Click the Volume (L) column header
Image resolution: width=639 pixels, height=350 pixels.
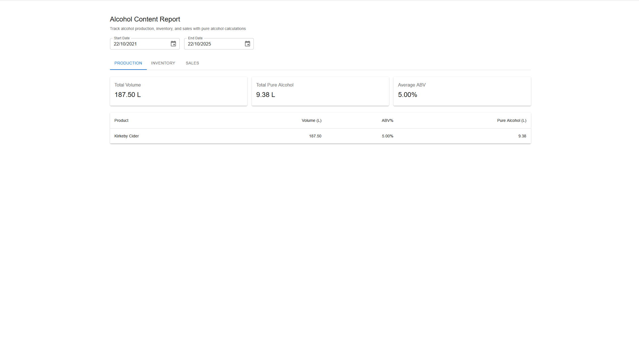coord(311,120)
